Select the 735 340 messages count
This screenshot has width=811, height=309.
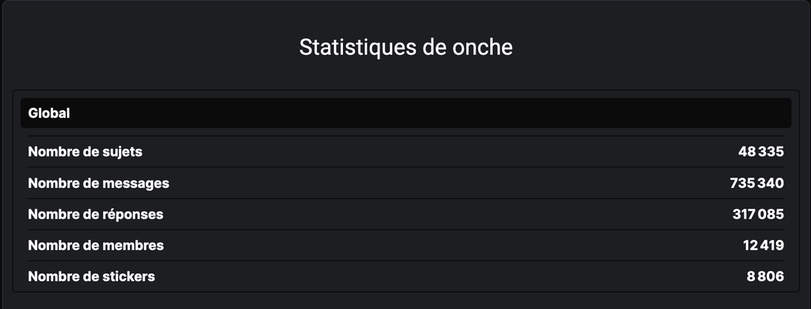coord(756,183)
